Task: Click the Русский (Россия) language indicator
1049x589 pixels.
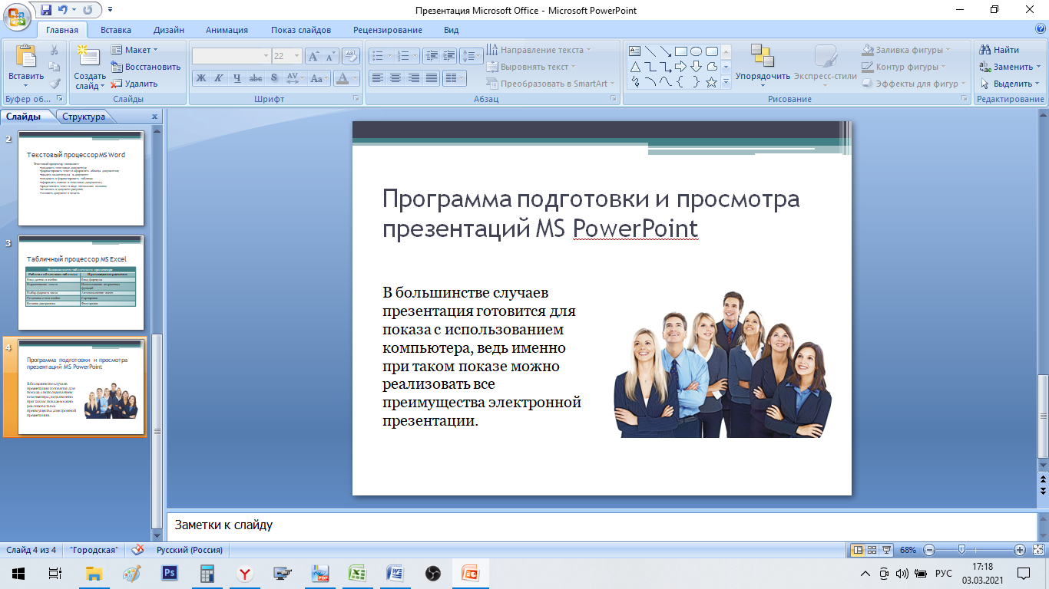Action: (190, 550)
